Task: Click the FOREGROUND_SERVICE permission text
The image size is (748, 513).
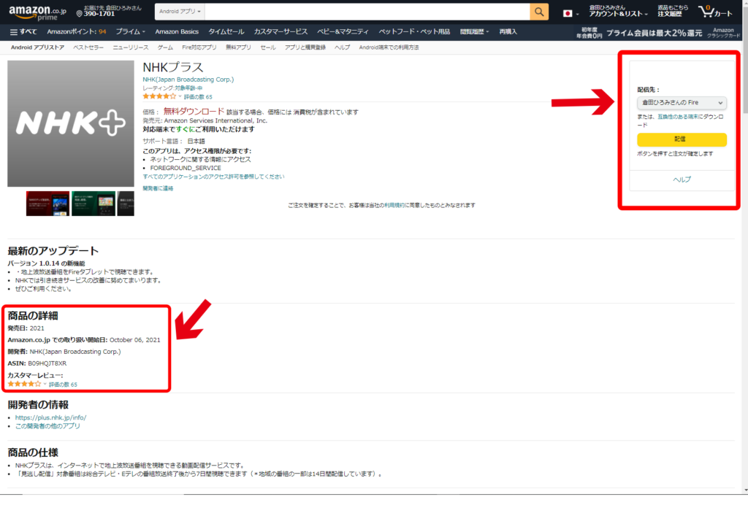Action: click(x=186, y=168)
